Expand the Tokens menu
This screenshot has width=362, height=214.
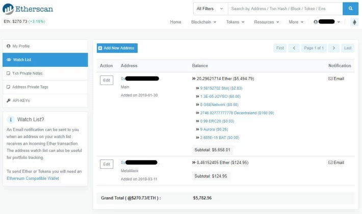tap(235, 22)
